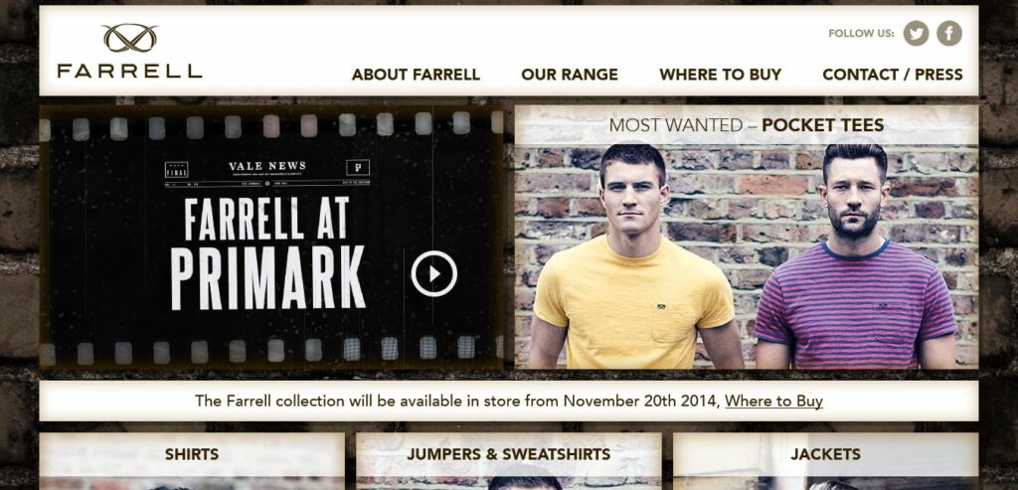Screen dimensions: 1018x490
Task: Click the Vale News header in the video
Action: coord(266,166)
